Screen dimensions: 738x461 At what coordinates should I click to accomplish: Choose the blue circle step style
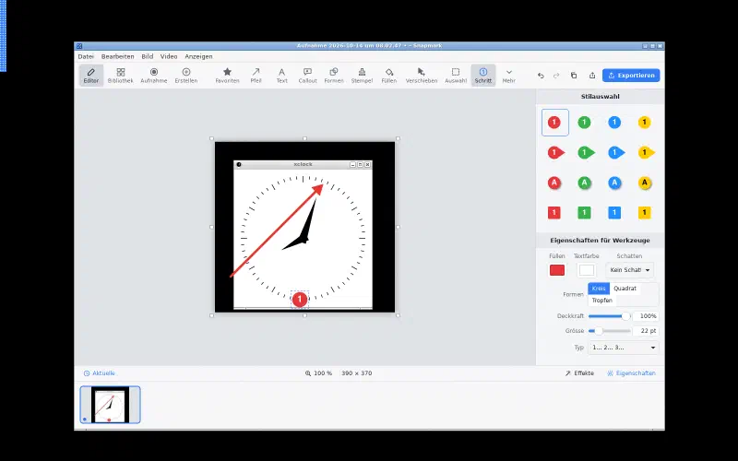point(614,123)
